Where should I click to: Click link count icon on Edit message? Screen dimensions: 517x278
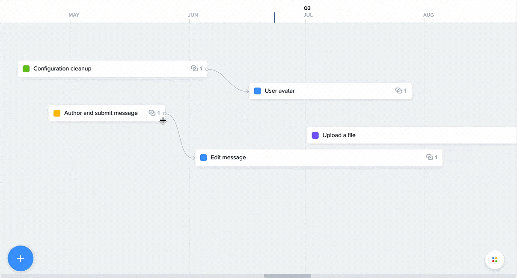point(430,158)
